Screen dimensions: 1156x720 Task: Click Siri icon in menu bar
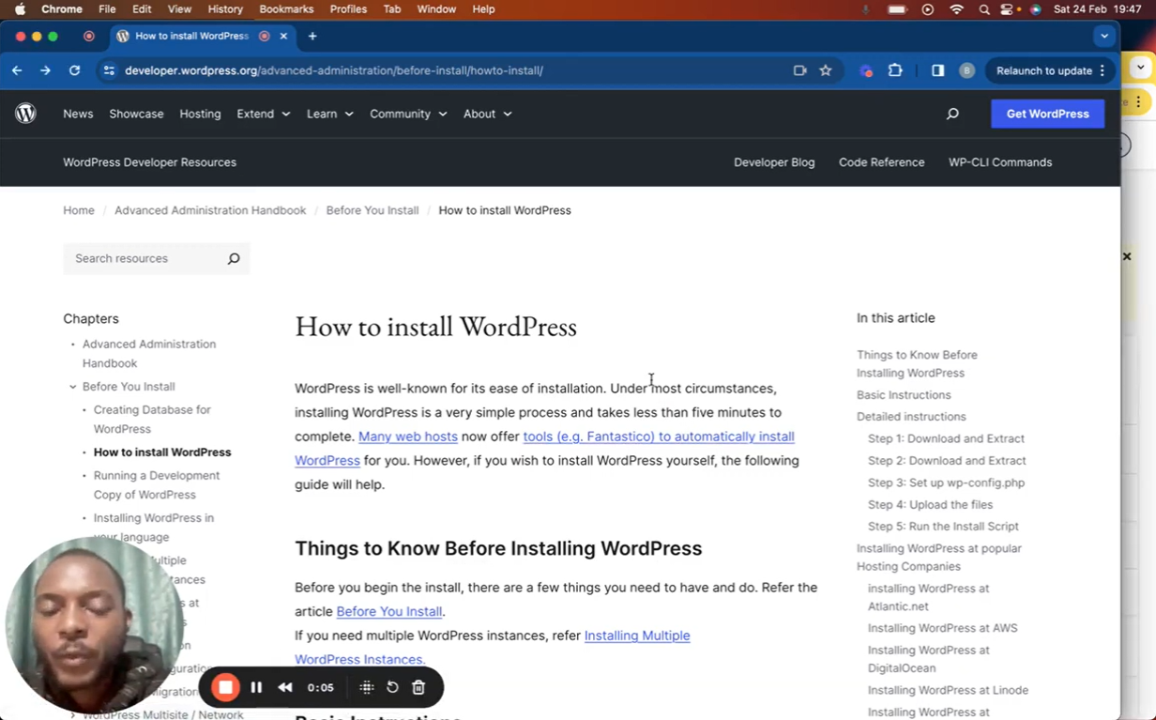[x=1035, y=9]
